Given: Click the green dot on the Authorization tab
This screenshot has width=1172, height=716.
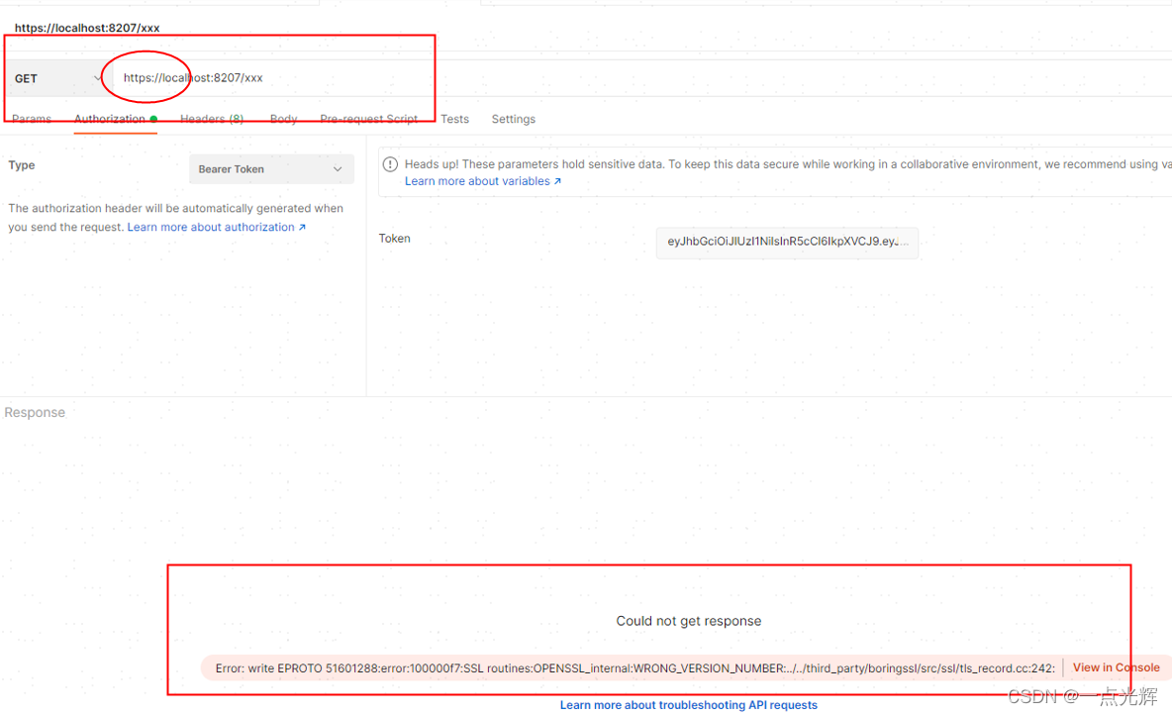Looking at the screenshot, I should click(x=155, y=117).
